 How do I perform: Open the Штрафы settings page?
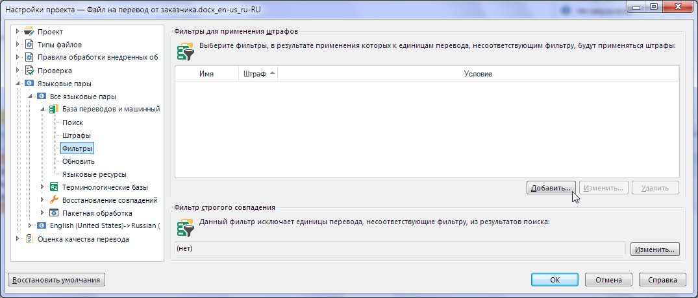(76, 135)
